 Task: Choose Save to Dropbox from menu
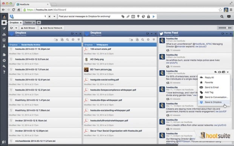pyautogui.click(x=214, y=102)
